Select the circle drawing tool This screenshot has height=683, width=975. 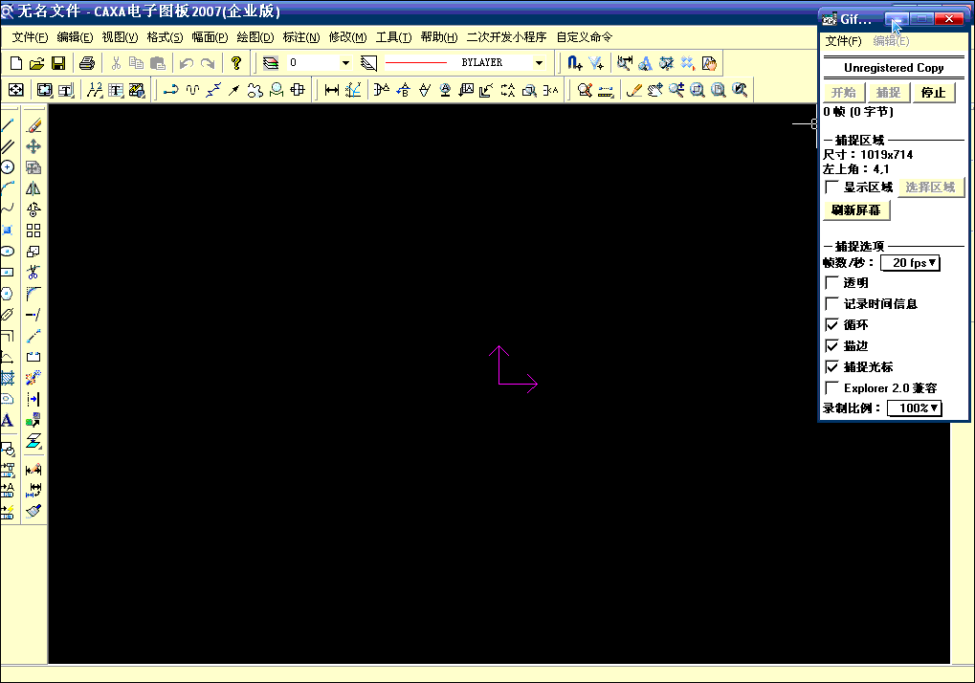[x=8, y=167]
